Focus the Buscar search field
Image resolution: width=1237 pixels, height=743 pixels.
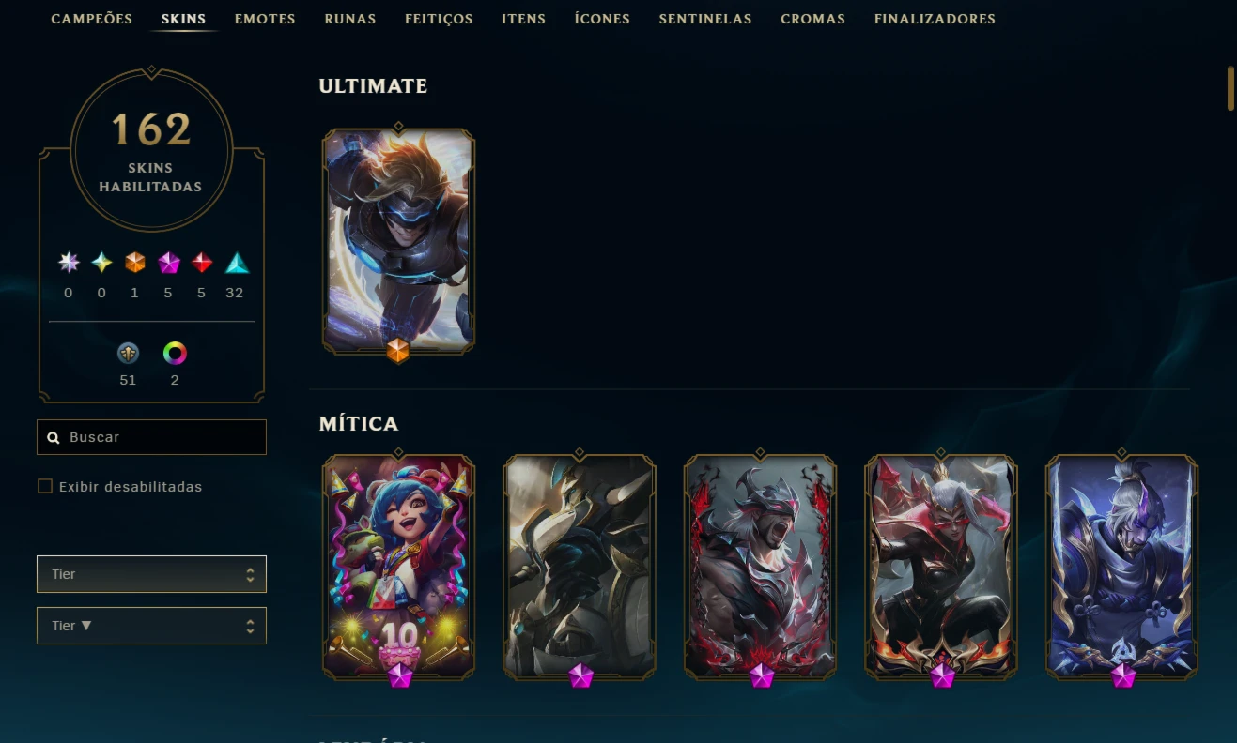point(151,437)
